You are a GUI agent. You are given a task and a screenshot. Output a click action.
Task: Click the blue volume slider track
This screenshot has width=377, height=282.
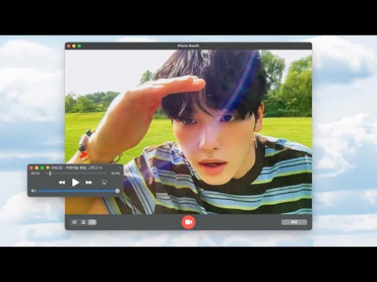[78, 191]
